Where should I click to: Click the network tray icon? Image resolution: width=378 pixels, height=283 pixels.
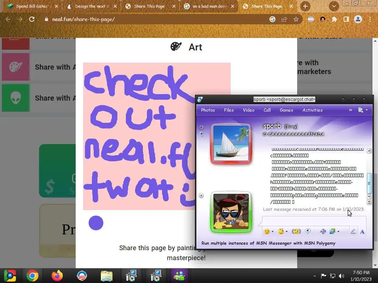tap(333, 276)
